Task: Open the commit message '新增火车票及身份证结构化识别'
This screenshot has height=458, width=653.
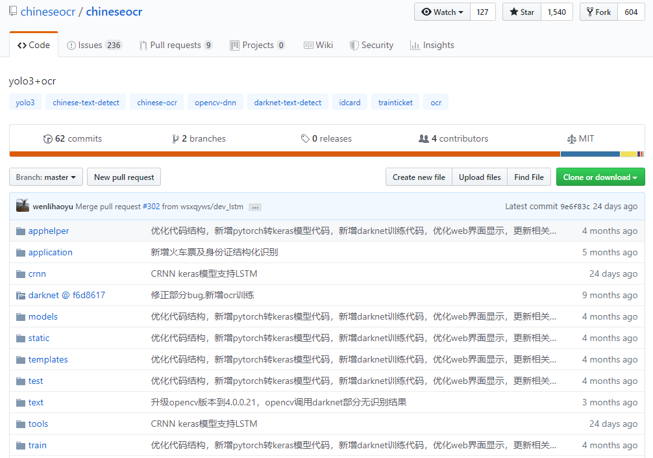Action: 214,252
